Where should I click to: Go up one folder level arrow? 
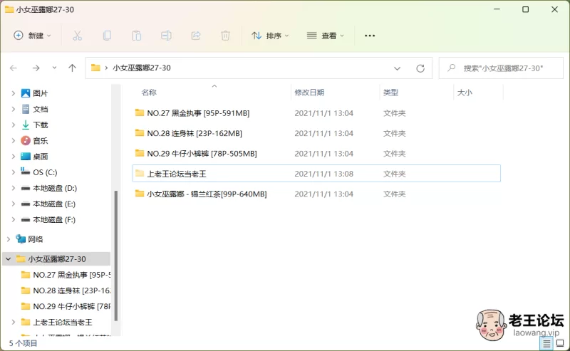[73, 68]
